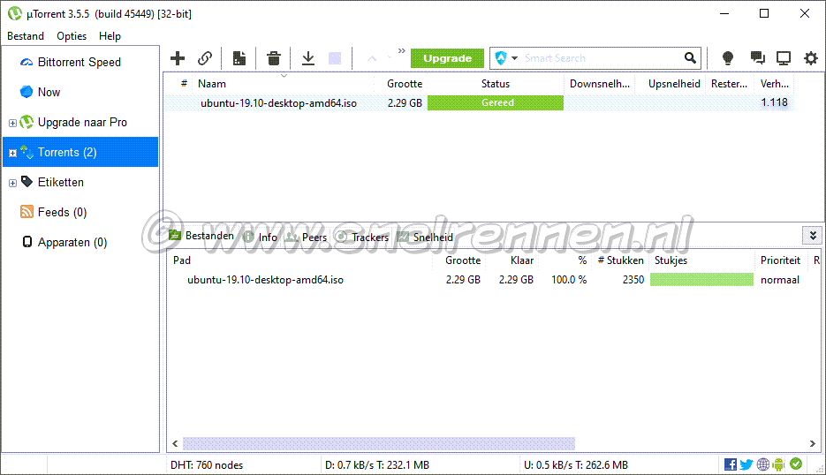Switch to the Peers tab

[306, 237]
